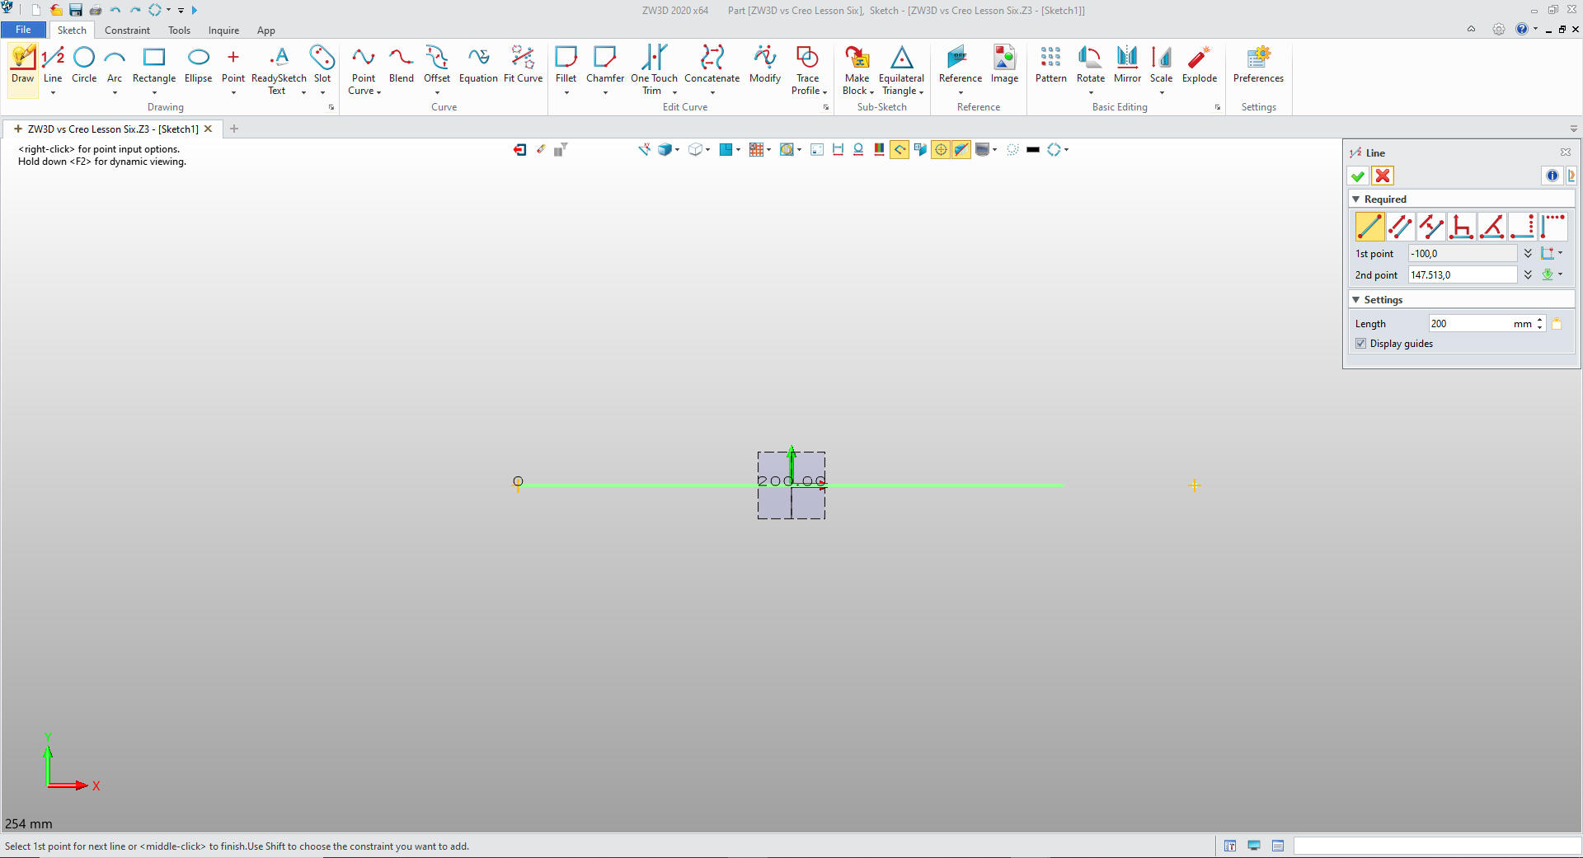Choose the perpendicular line method icon
This screenshot has height=858, width=1583.
[1461, 226]
